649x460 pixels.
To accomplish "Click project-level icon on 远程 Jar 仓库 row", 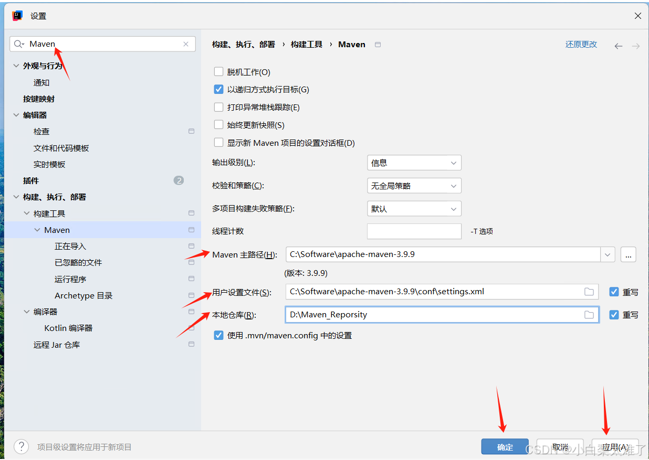I will 191,345.
